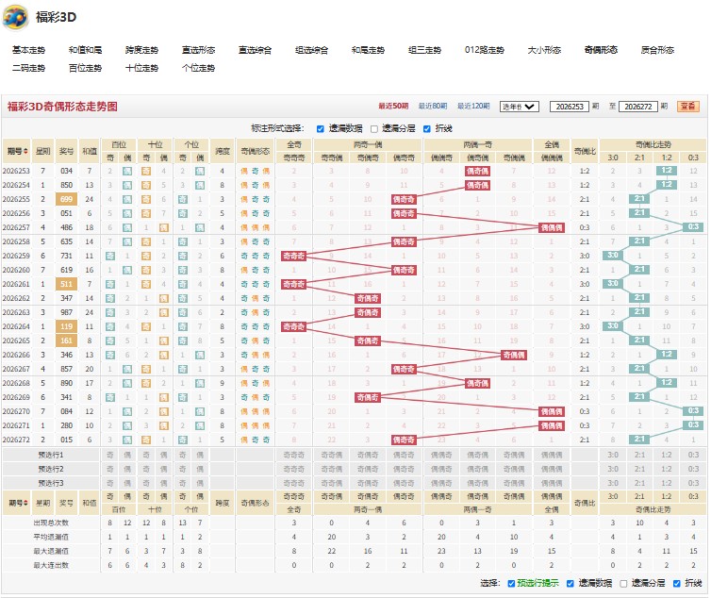Open the 组三走势 chart
This screenshot has height=598, width=711.
425,50
